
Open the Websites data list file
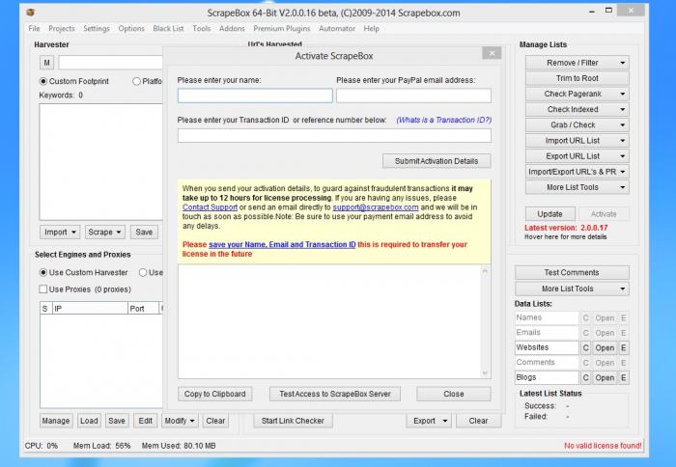[605, 347]
